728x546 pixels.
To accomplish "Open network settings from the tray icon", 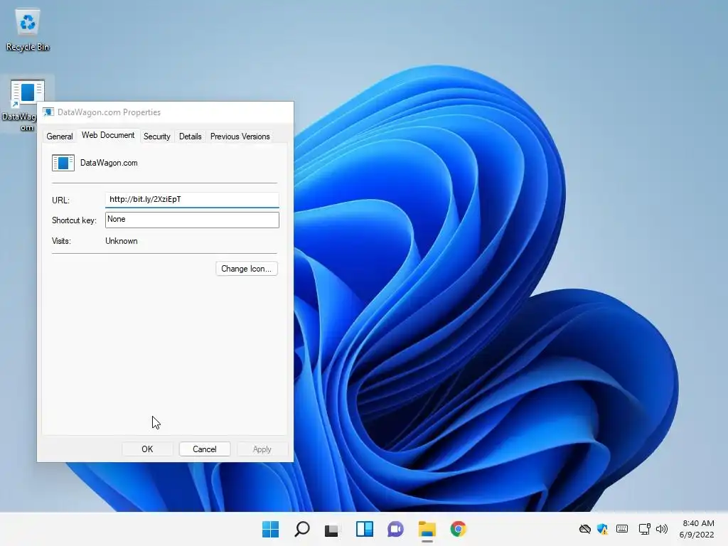I will pyautogui.click(x=644, y=529).
